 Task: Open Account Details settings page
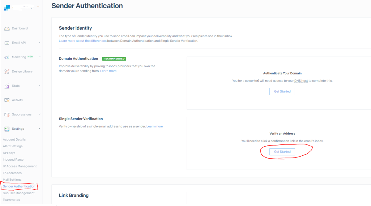[x=14, y=140]
